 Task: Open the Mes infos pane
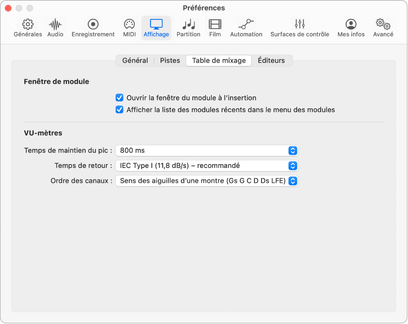(x=351, y=28)
